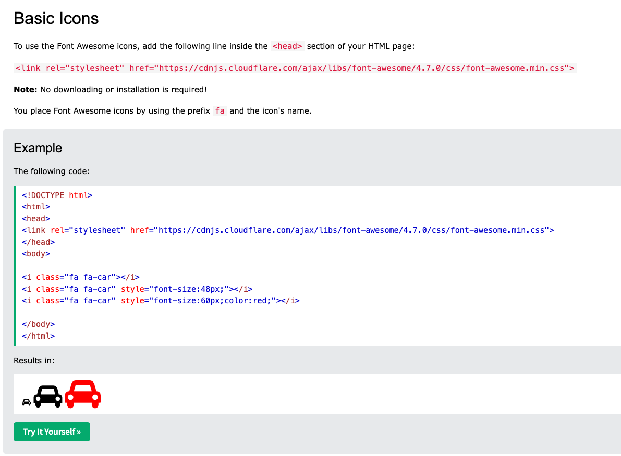Click "The following code:" text
This screenshot has width=621, height=456.
point(52,171)
